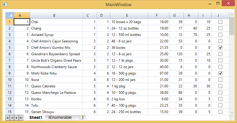Screen dimensions: 237x123
Task: Uncheck the Chef Anton's Gumbo Mix checkbox
Action: 220,48
